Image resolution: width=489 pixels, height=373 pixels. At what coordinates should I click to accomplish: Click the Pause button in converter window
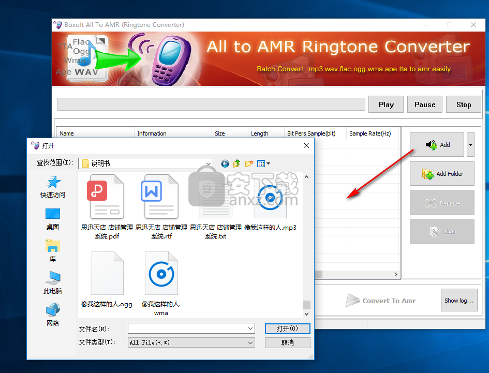[x=425, y=105]
